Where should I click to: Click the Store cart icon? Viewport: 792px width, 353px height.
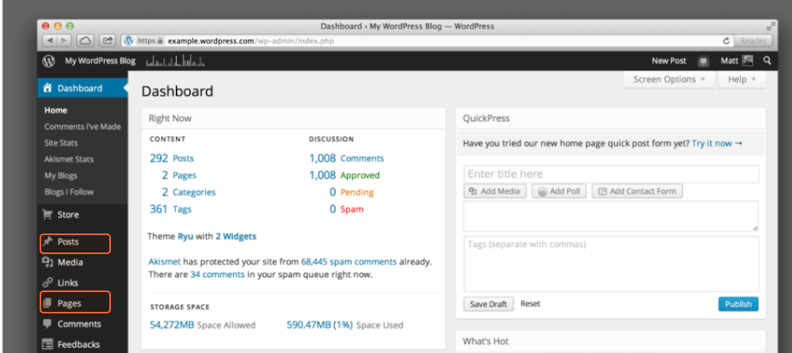pos(48,214)
